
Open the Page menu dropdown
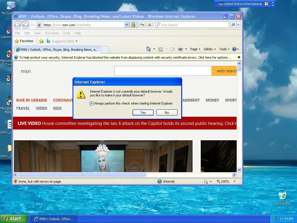point(195,49)
